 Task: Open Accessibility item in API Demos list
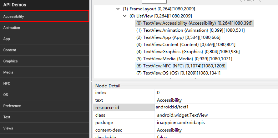tap(44, 16)
